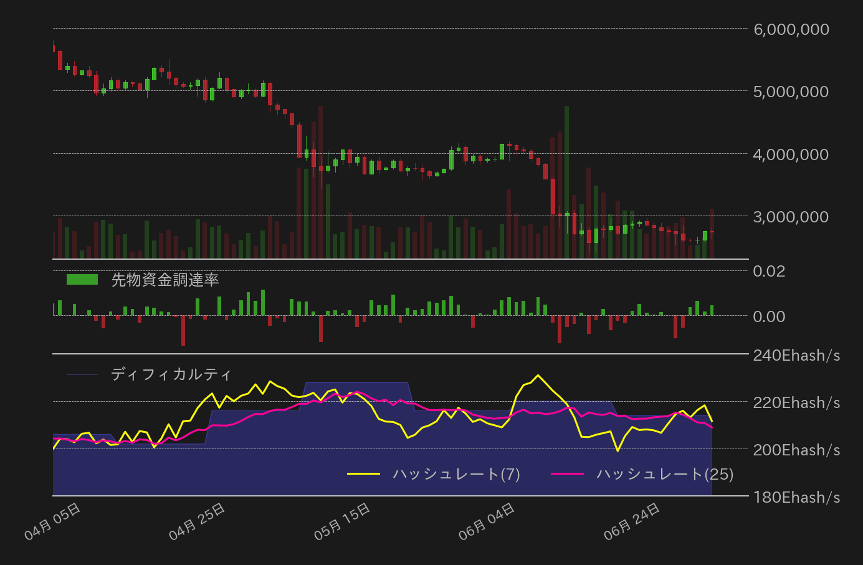The image size is (863, 565).
Task: Click the 先物資金調達率 legend label
Action: tap(165, 280)
